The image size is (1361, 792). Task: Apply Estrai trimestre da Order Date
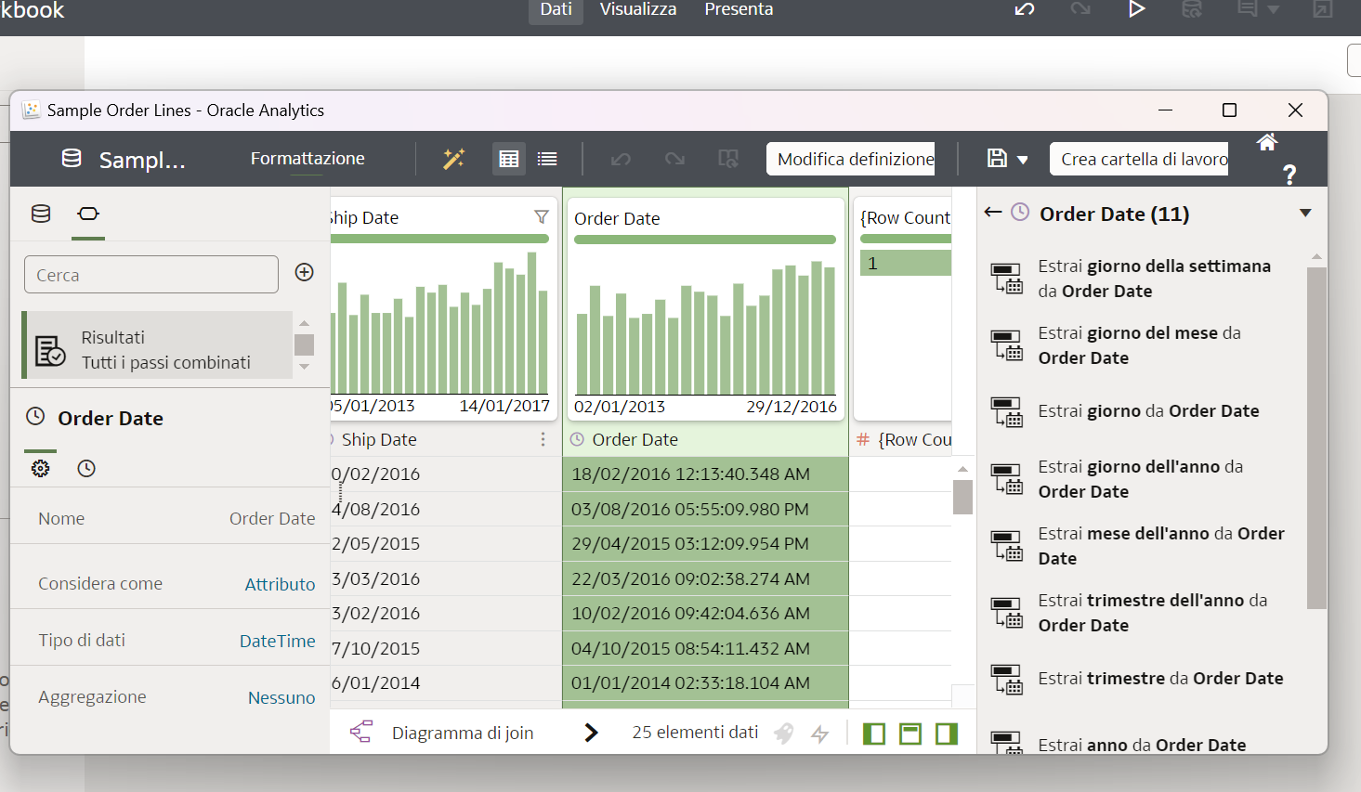click(1143, 679)
